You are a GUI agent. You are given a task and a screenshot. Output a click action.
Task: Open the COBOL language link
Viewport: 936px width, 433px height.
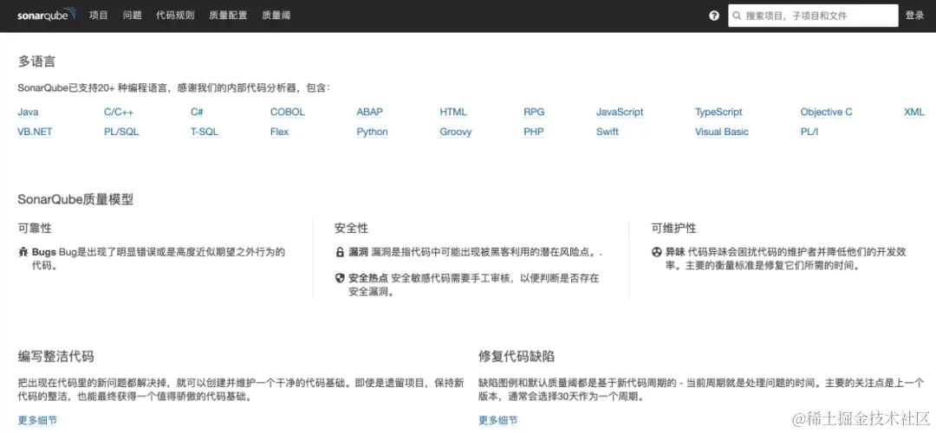pos(287,112)
